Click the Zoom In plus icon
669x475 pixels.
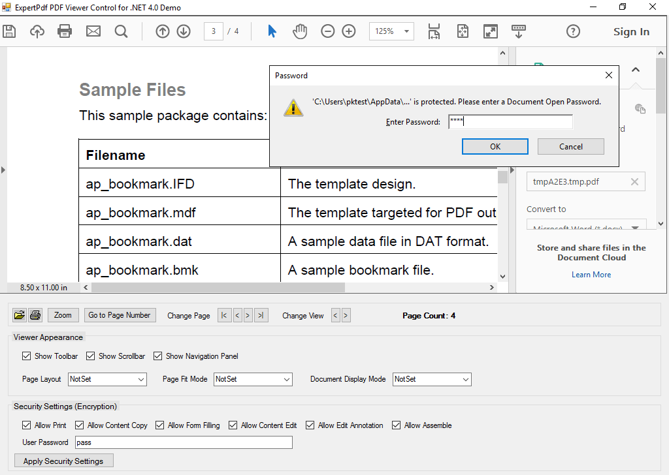(348, 31)
